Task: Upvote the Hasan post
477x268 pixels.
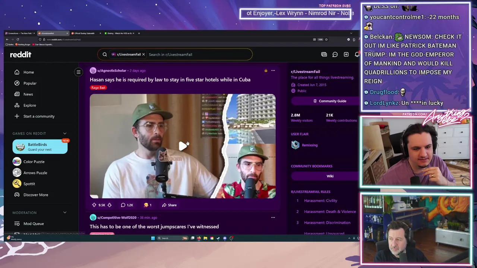Action: 94,205
